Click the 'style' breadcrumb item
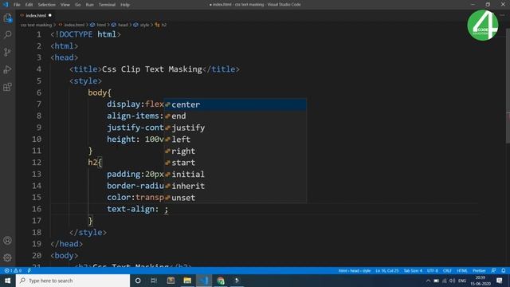510x287 pixels. pyautogui.click(x=144, y=25)
